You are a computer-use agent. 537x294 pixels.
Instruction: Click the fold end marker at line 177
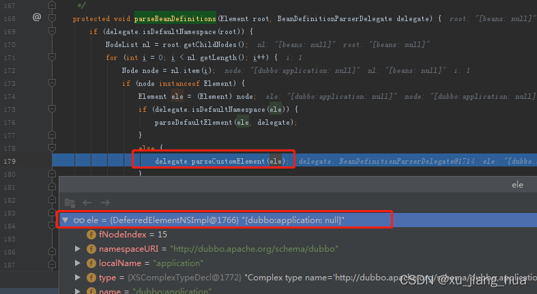click(x=52, y=135)
